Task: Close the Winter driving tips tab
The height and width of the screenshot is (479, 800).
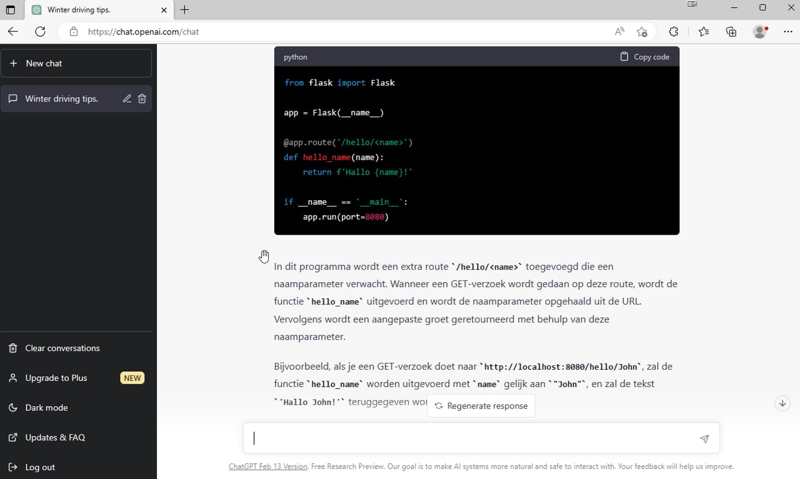Action: (x=164, y=10)
